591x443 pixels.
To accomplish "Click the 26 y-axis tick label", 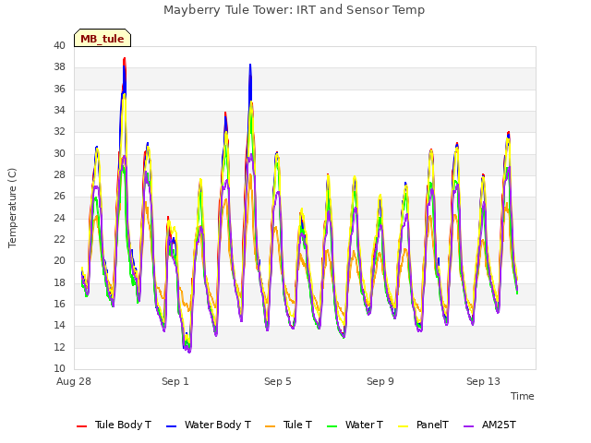I will (59, 197).
